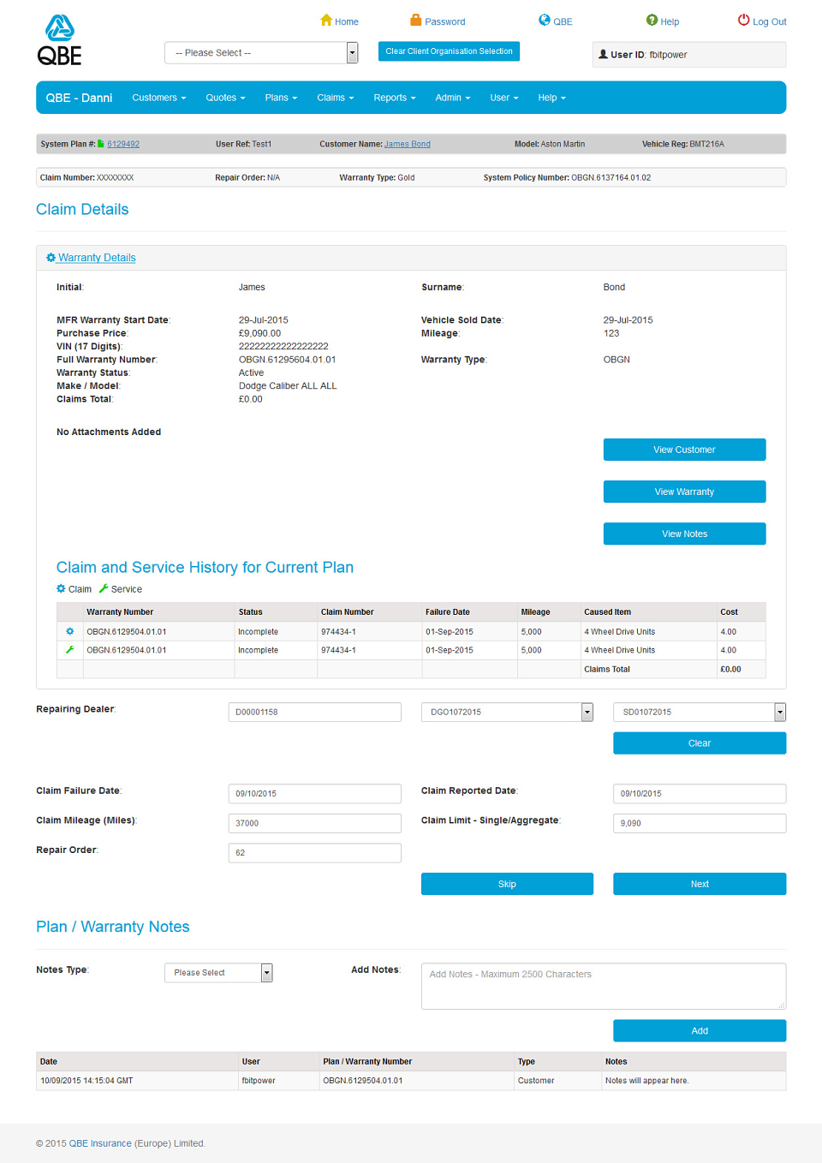Open the Claims menu

pos(335,98)
